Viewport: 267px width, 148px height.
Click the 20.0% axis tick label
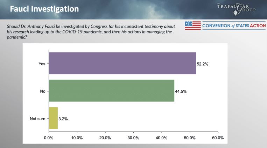pos(105,138)
